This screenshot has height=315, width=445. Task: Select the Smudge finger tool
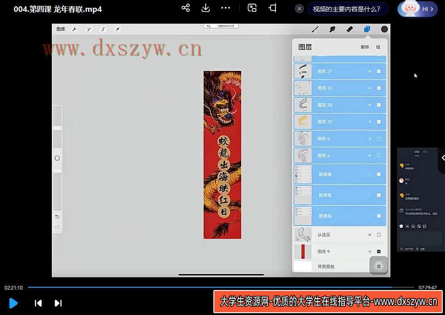click(332, 29)
